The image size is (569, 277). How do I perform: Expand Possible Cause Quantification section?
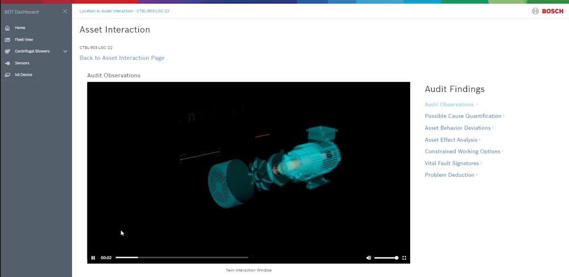(x=463, y=116)
